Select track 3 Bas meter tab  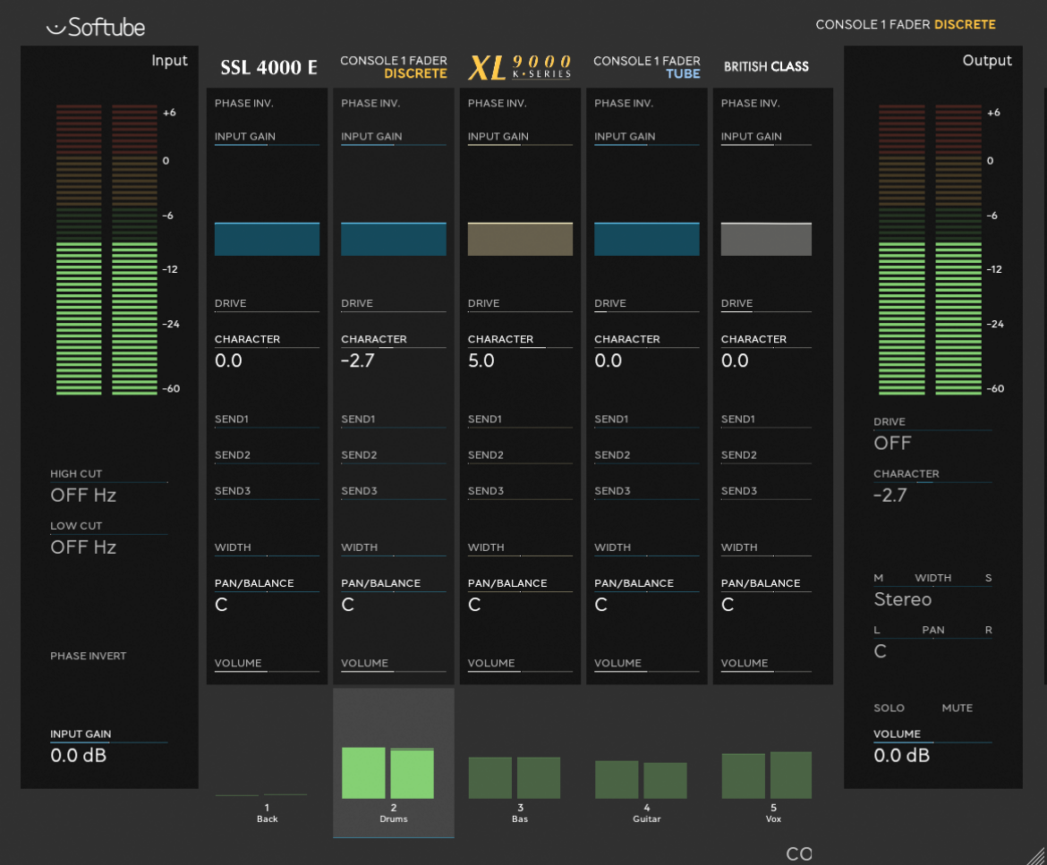click(x=520, y=763)
